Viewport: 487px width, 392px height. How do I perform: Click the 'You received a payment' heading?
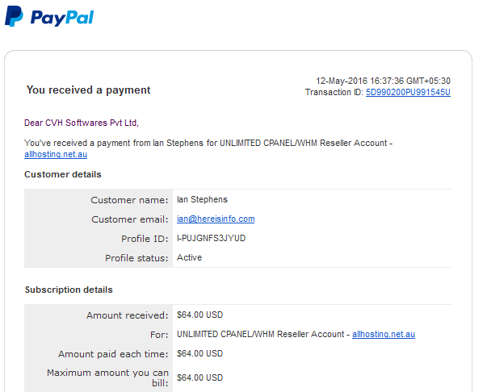pyautogui.click(x=88, y=90)
